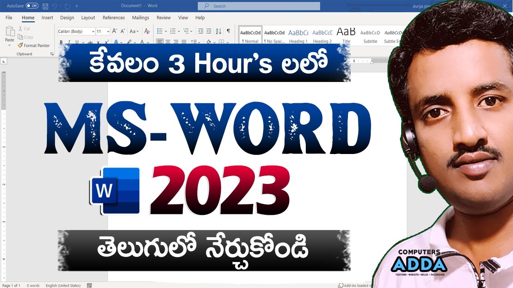The width and height of the screenshot is (513, 288).
Task: Toggle Superscript formatting
Action: [107, 42]
